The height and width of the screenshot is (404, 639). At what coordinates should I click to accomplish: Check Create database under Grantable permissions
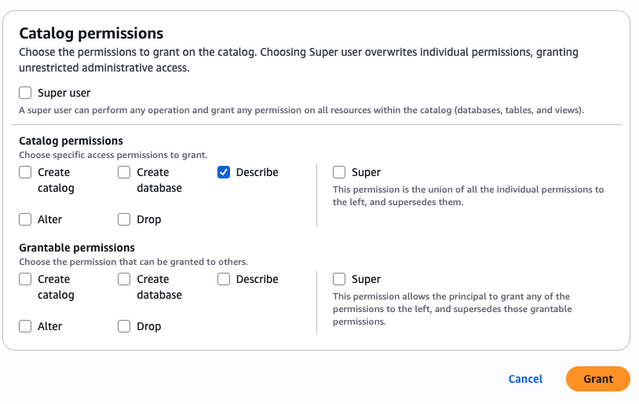(x=125, y=279)
